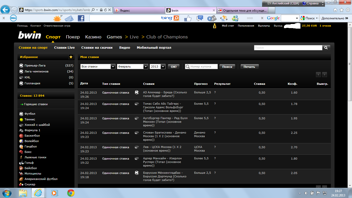
Task: Click the magnifier search button in header
Action: pyautogui.click(x=326, y=48)
